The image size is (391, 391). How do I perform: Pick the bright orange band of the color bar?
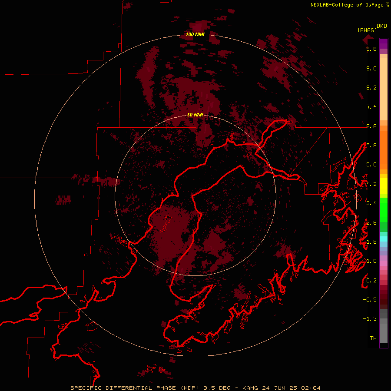[384, 149]
